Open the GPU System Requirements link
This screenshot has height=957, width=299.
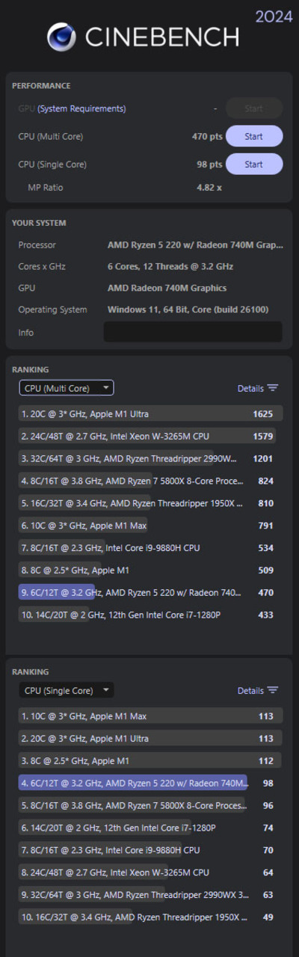[x=81, y=108]
